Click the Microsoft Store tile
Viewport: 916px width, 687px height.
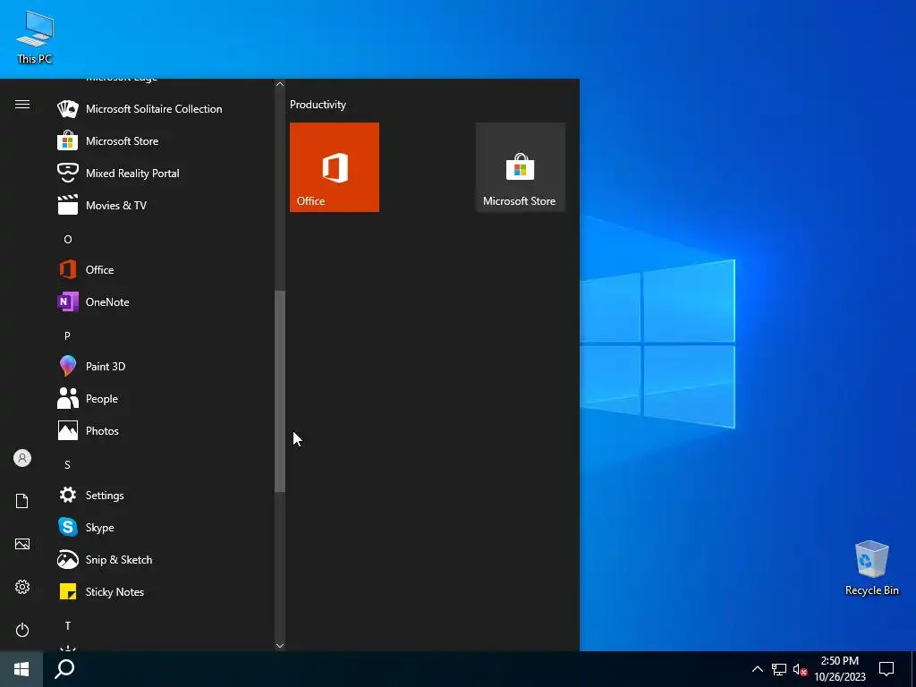(x=520, y=167)
